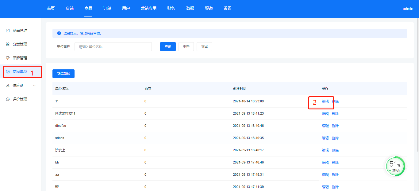Viewport: 419px width, 191px height.
Task: Focus the 单位名称 search input field
Action: pos(113,47)
